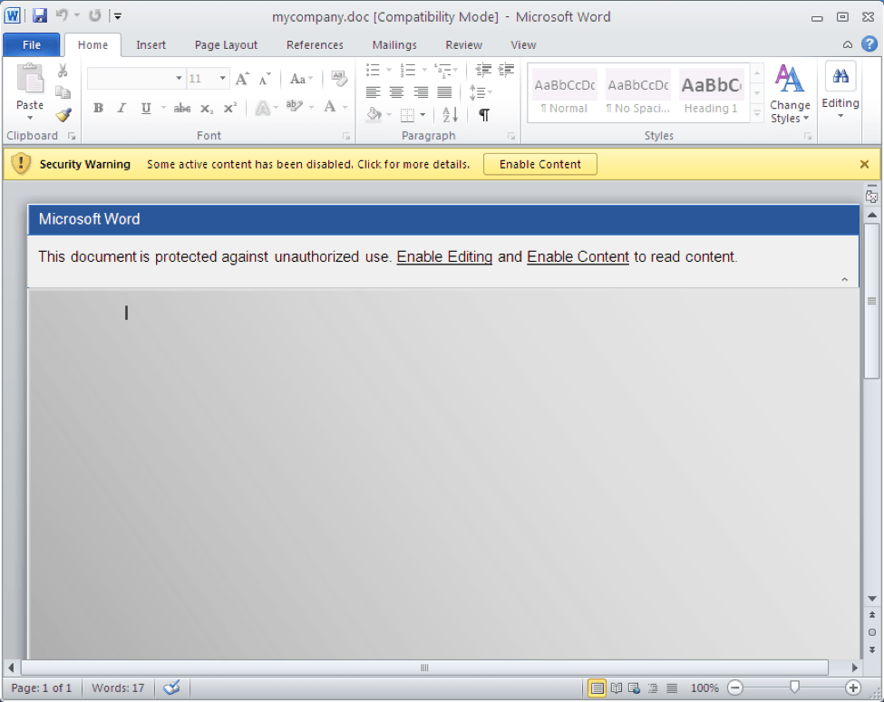The width and height of the screenshot is (884, 702).
Task: Toggle Italic formatting
Action: pos(121,108)
